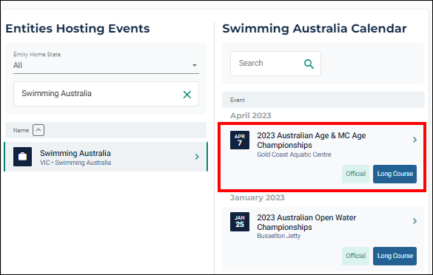The height and width of the screenshot is (275, 433).
Task: Select Swimming Australia row in entity list
Action: point(106,157)
